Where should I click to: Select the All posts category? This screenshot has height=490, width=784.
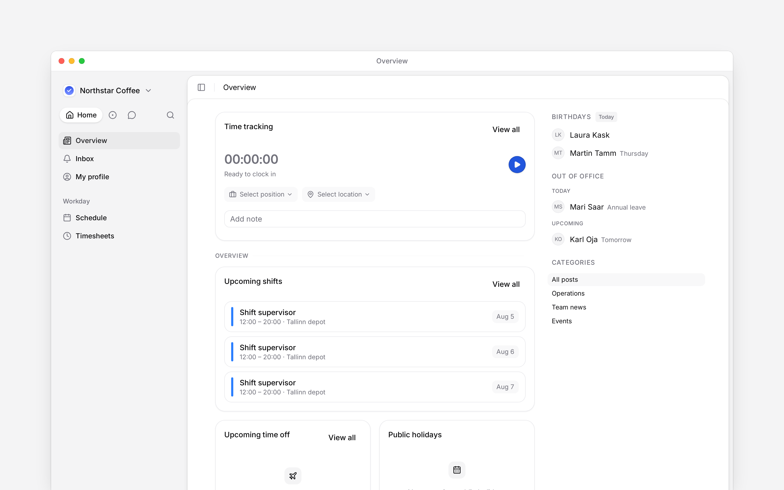(626, 280)
